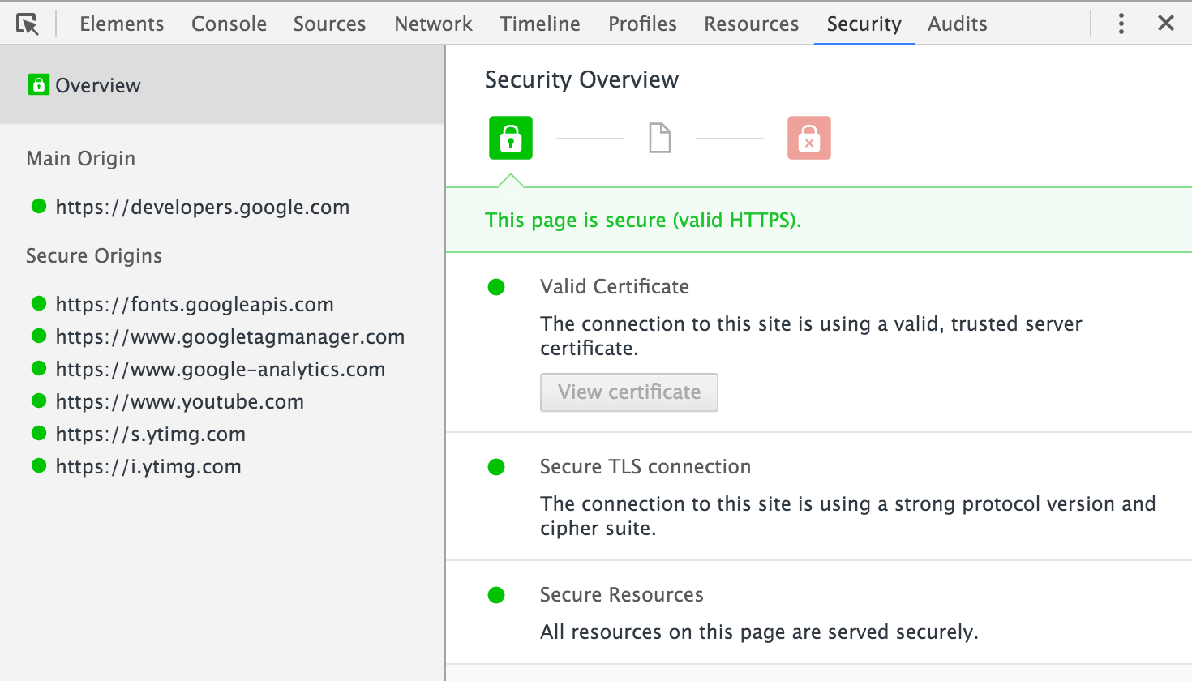Switch to the Console tab
Screen dimensions: 1192x681
(x=229, y=24)
